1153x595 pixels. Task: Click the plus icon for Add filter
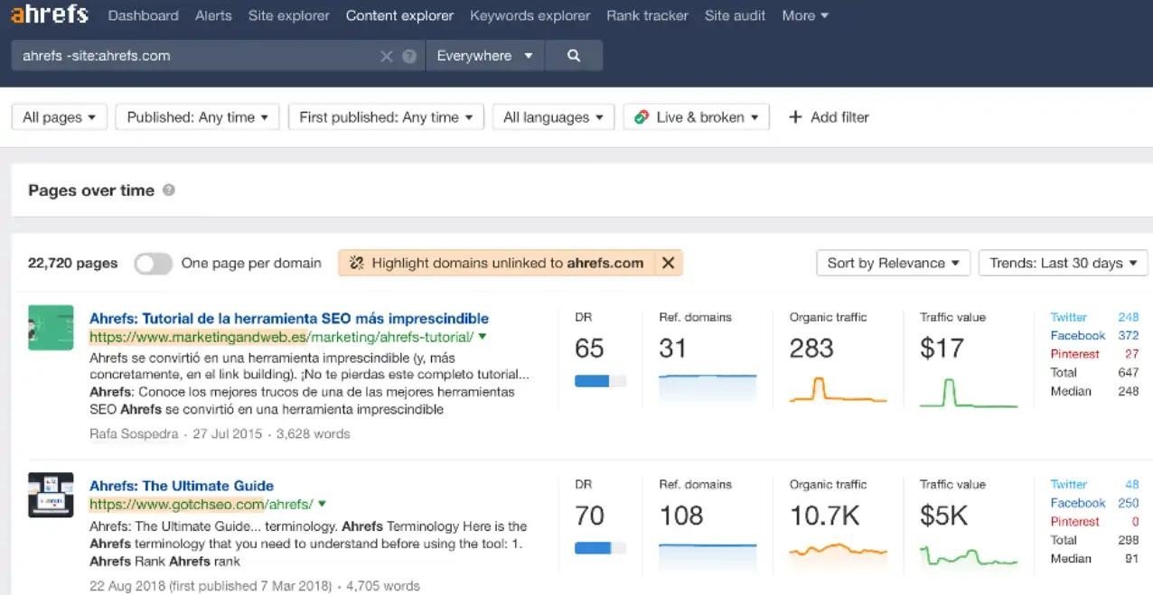pyautogui.click(x=795, y=117)
